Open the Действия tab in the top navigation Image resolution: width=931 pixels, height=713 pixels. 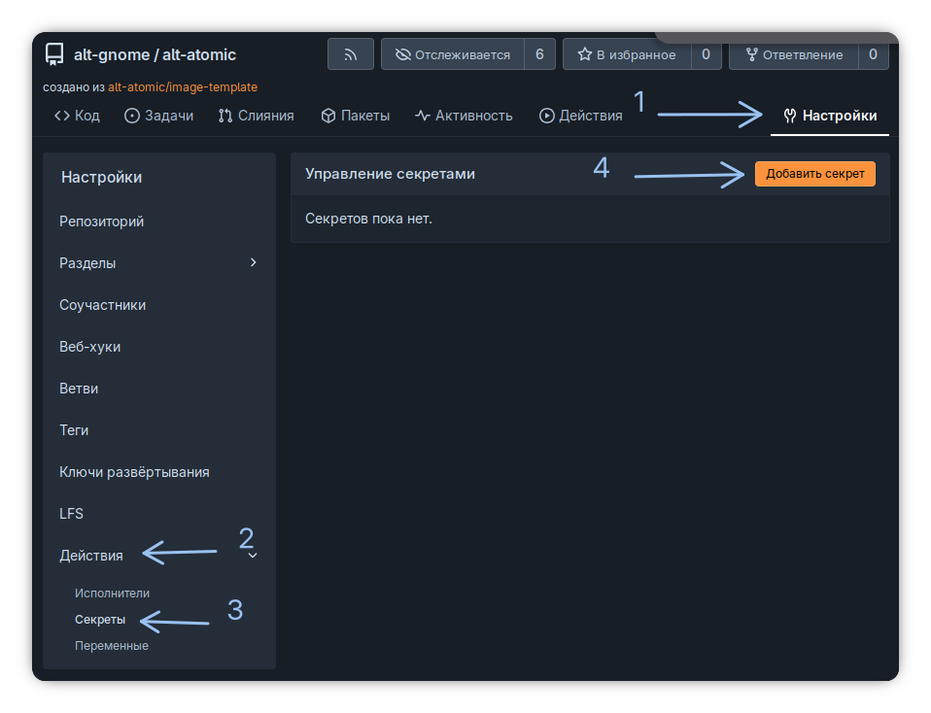[581, 116]
